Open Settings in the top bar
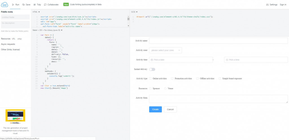This screenshot has height=140, width=289. pyautogui.click(x=272, y=5)
